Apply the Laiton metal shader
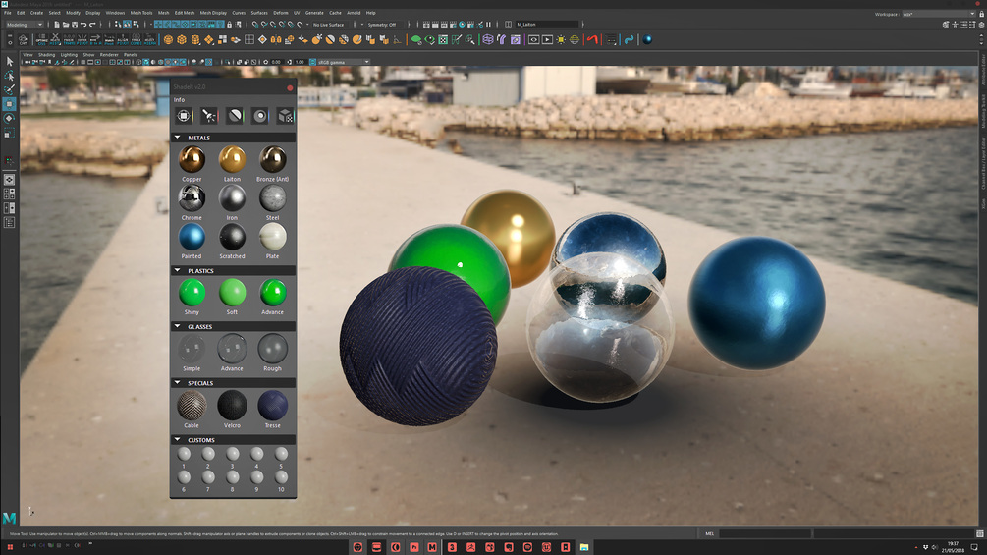Viewport: 987px width, 555px height. [x=233, y=160]
